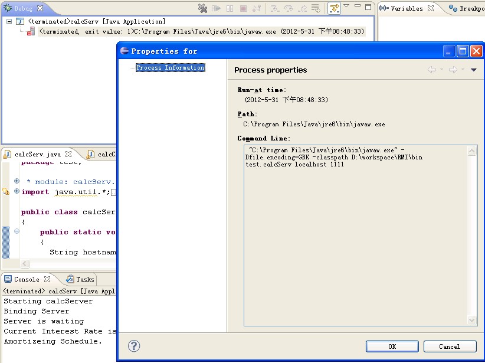This screenshot has width=485, height=363.
Task: Open the Process properties view menu arrow
Action: point(474,70)
